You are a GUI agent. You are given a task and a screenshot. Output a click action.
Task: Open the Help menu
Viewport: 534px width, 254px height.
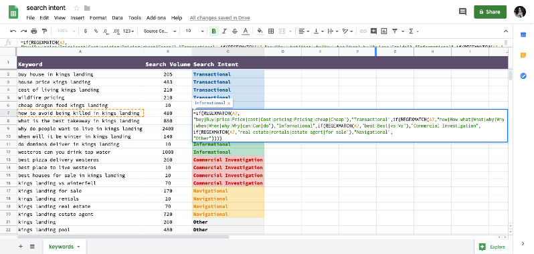tap(177, 17)
